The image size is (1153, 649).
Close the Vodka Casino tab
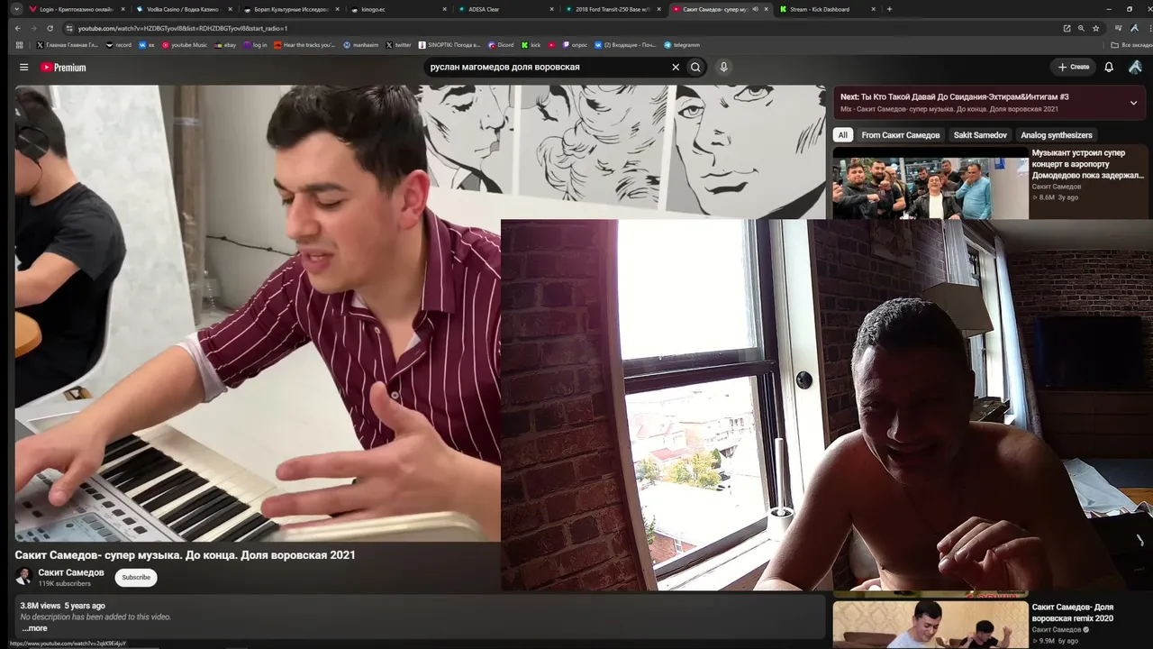tap(230, 9)
